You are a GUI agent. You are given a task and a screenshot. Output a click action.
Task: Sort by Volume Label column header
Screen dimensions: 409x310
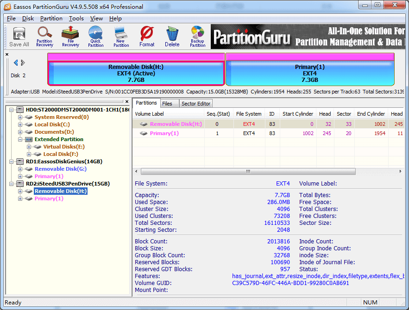click(x=168, y=114)
